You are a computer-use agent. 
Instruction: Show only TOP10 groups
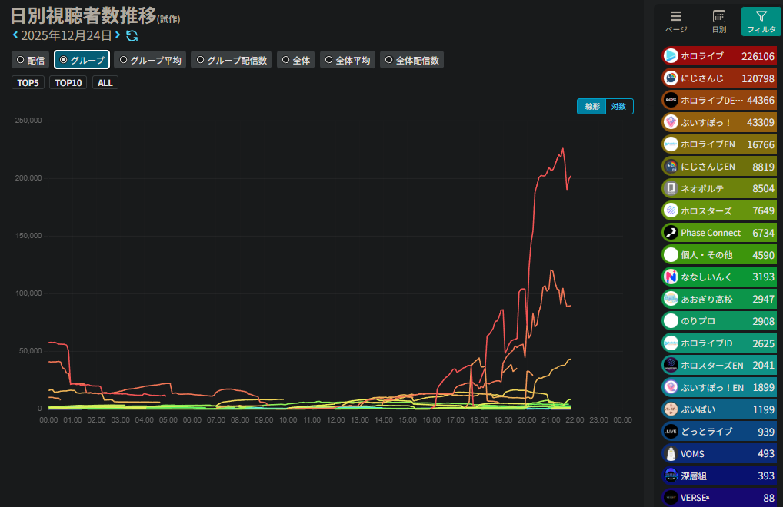coord(68,83)
